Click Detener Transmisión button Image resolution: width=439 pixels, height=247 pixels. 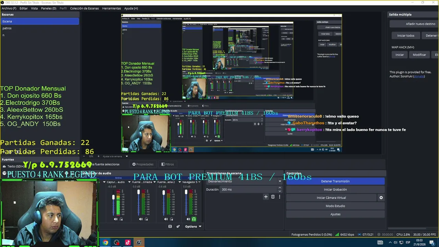(335, 181)
